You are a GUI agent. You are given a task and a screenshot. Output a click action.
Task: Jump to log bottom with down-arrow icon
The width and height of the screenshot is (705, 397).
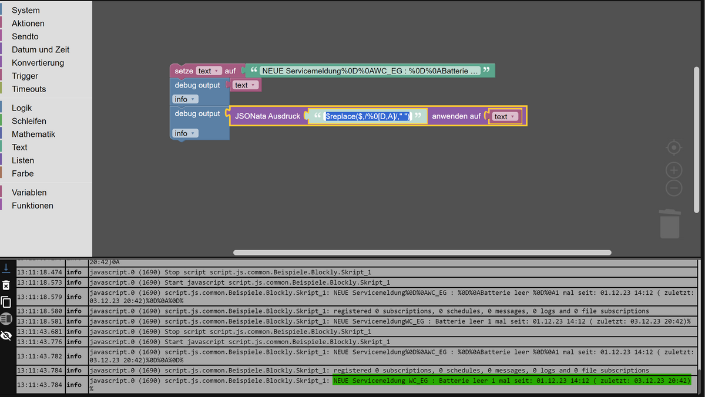click(6, 268)
